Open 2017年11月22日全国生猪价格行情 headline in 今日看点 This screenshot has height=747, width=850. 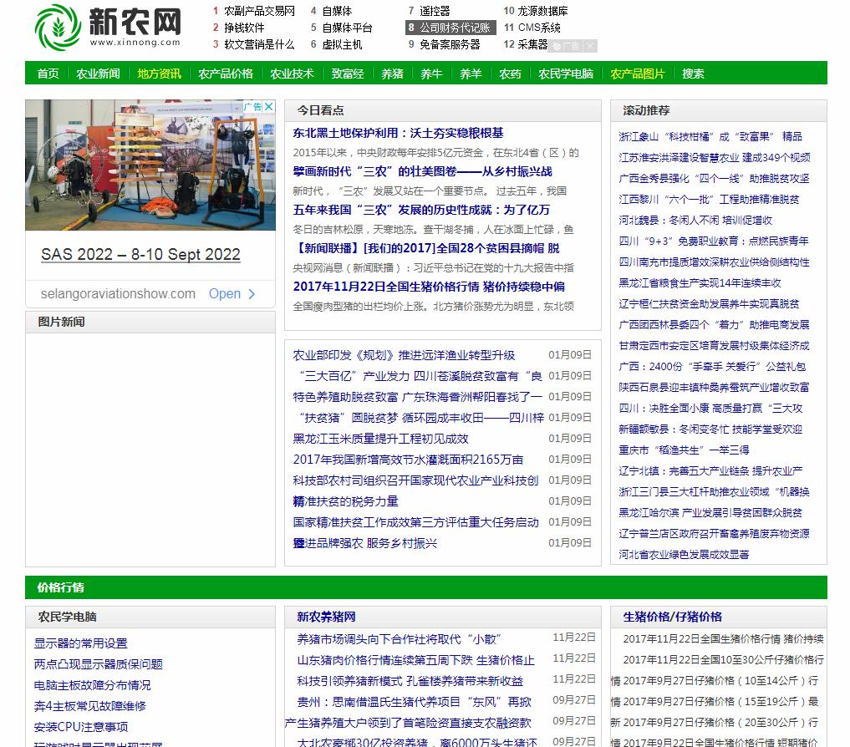click(429, 287)
